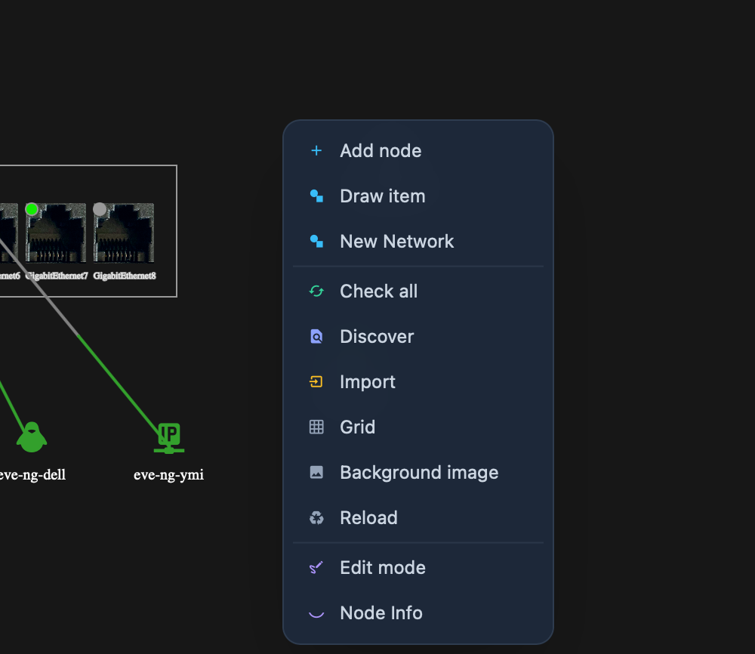Screen dimensions: 755x654
Task: Click the green refresh icon for Check all
Action: pos(316,291)
